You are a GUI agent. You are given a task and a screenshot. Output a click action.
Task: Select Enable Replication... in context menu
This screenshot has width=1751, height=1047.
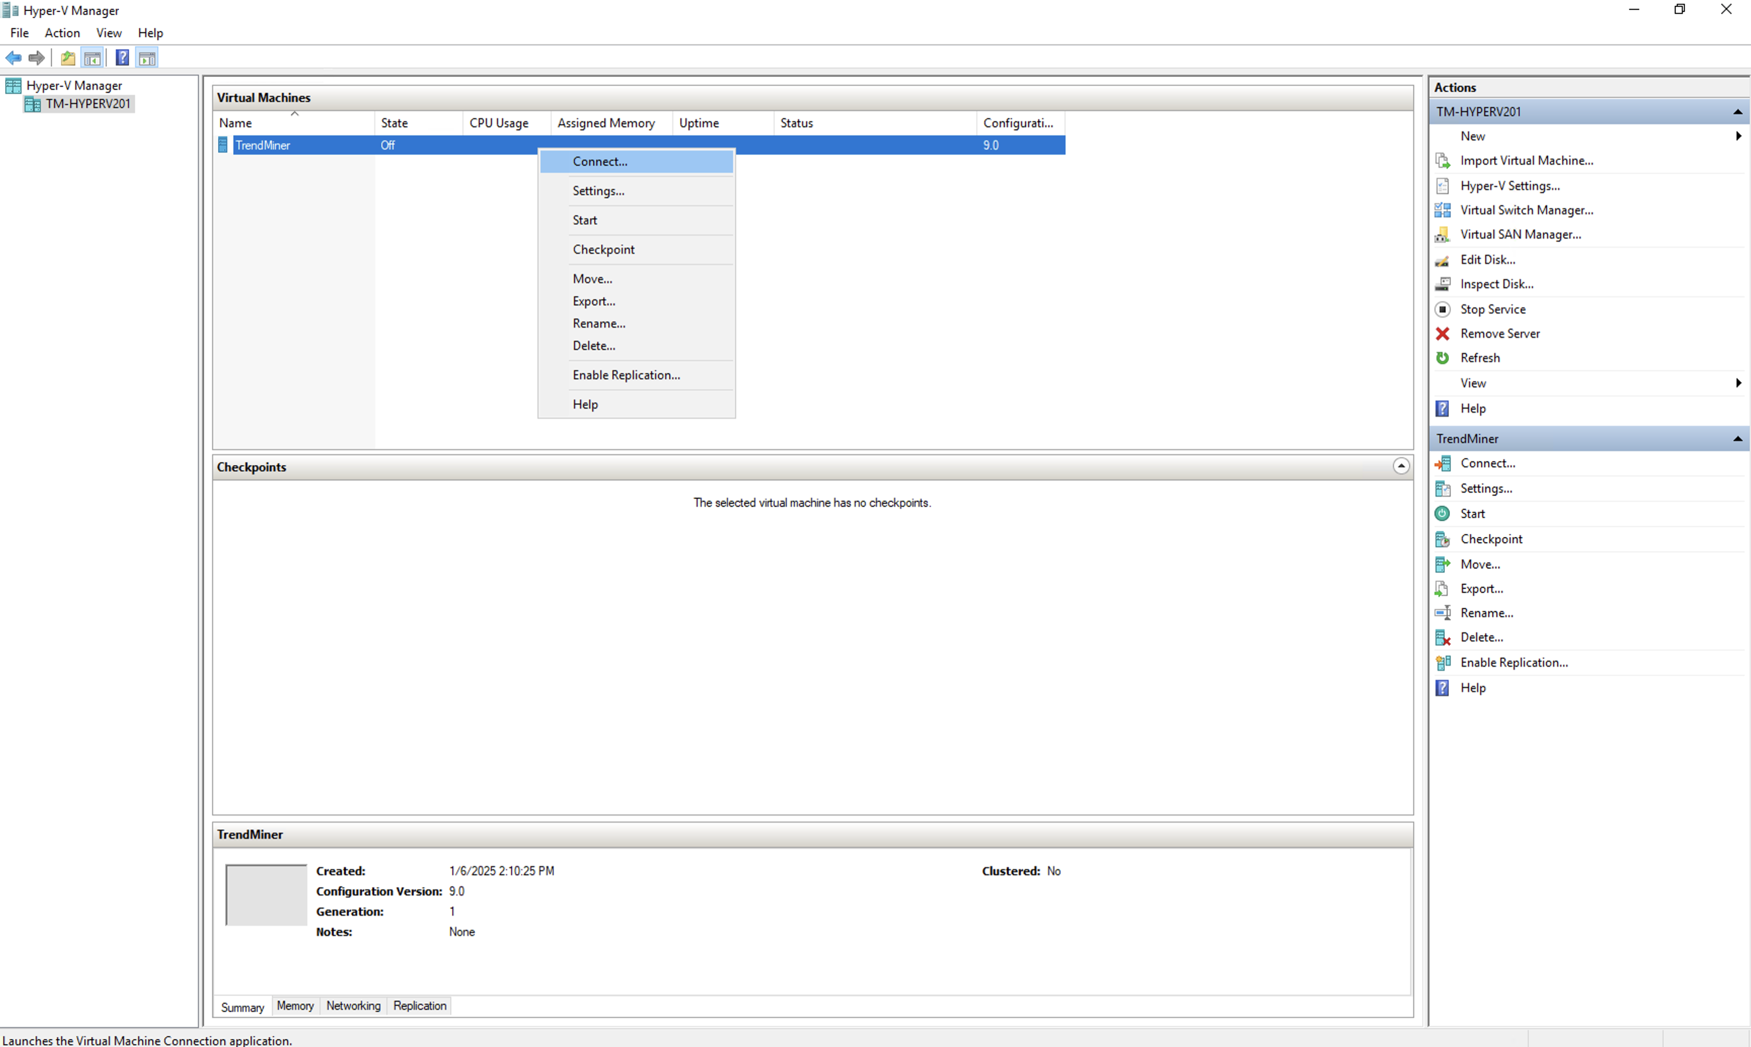pos(626,376)
